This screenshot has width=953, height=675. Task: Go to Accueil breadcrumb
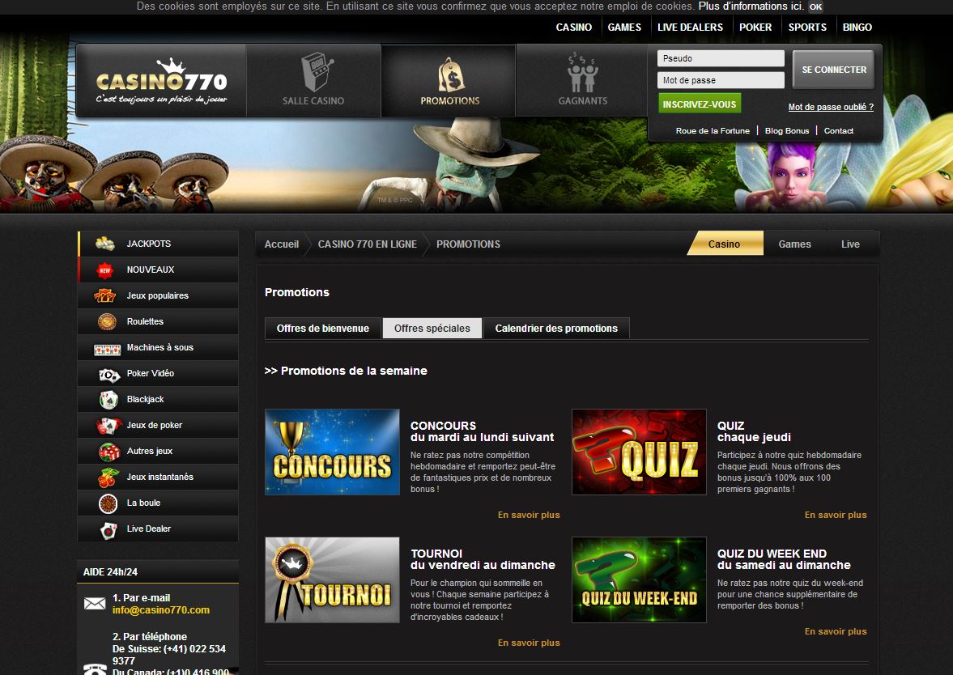tap(282, 244)
